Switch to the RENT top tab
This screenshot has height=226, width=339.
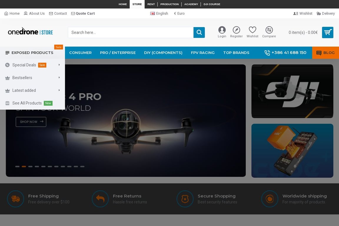(151, 4)
